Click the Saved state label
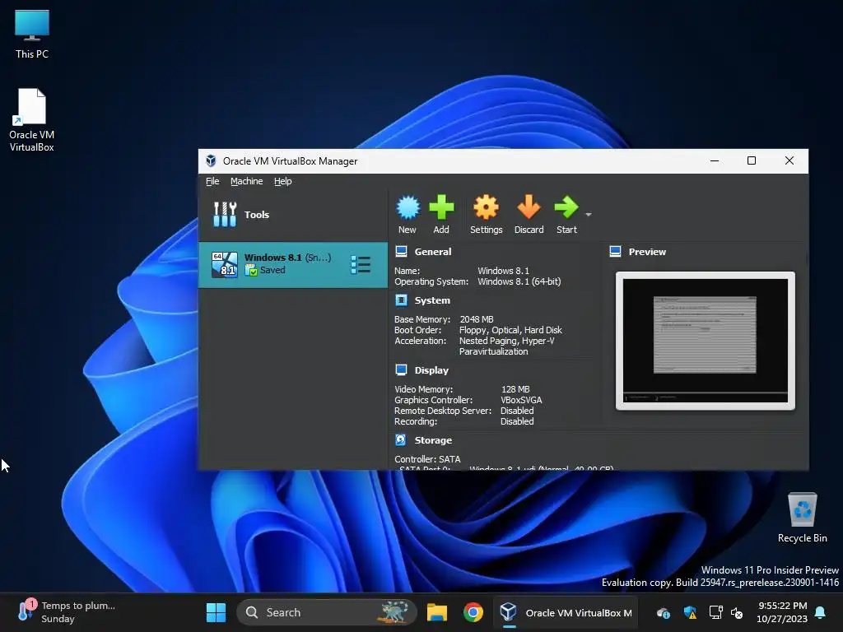 [272, 270]
